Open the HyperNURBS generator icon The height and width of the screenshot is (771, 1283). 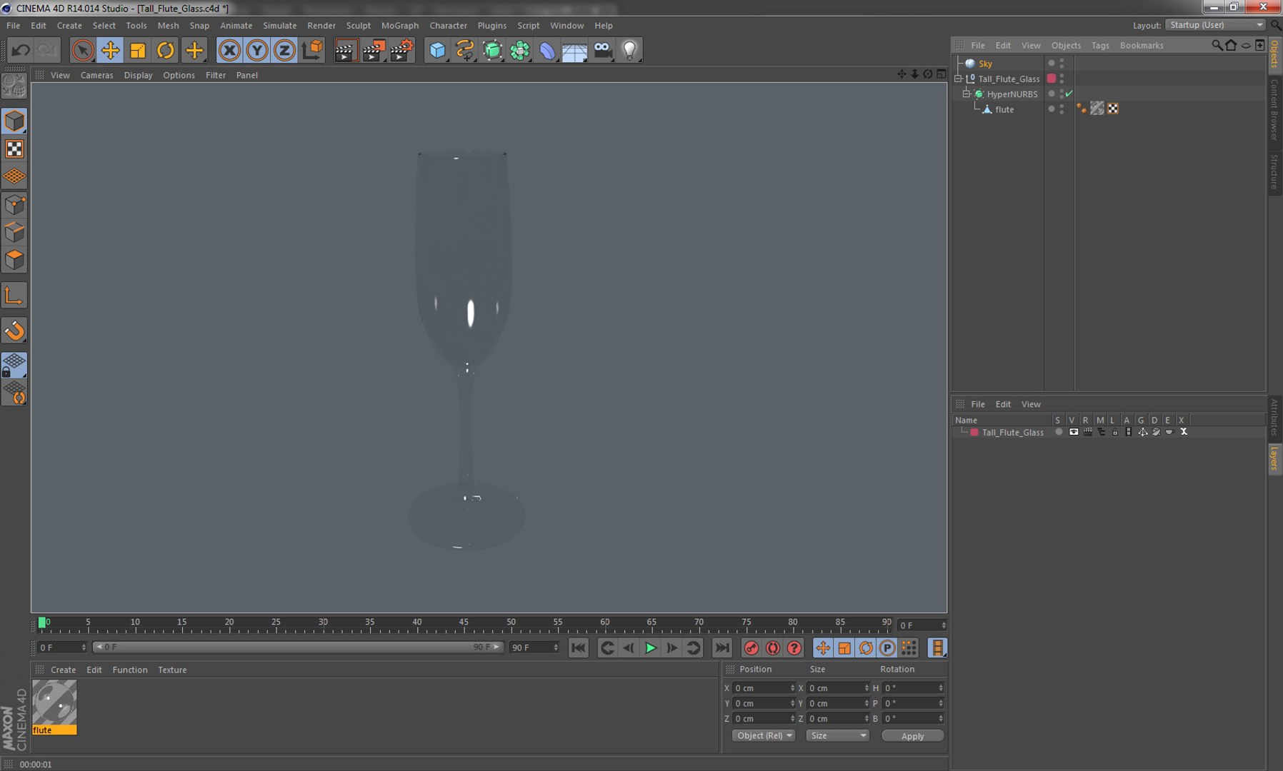tap(492, 50)
